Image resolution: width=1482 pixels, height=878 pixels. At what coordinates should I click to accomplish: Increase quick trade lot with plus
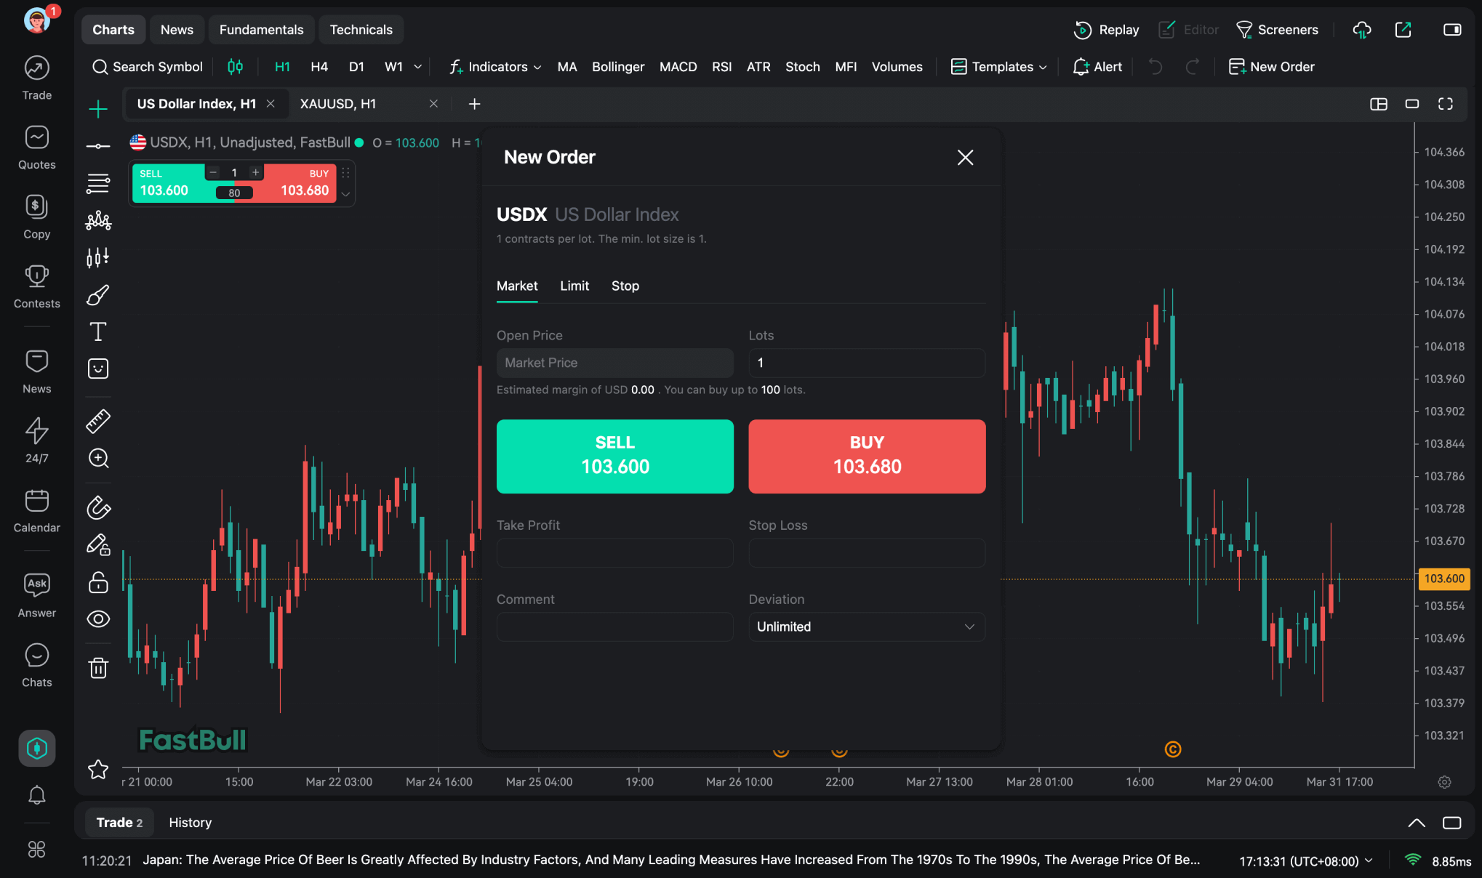click(255, 172)
